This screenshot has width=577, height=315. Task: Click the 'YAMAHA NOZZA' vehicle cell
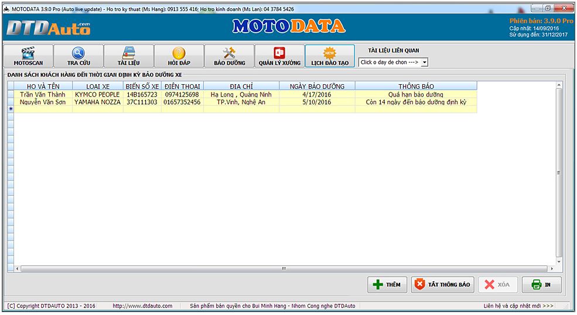click(x=98, y=102)
